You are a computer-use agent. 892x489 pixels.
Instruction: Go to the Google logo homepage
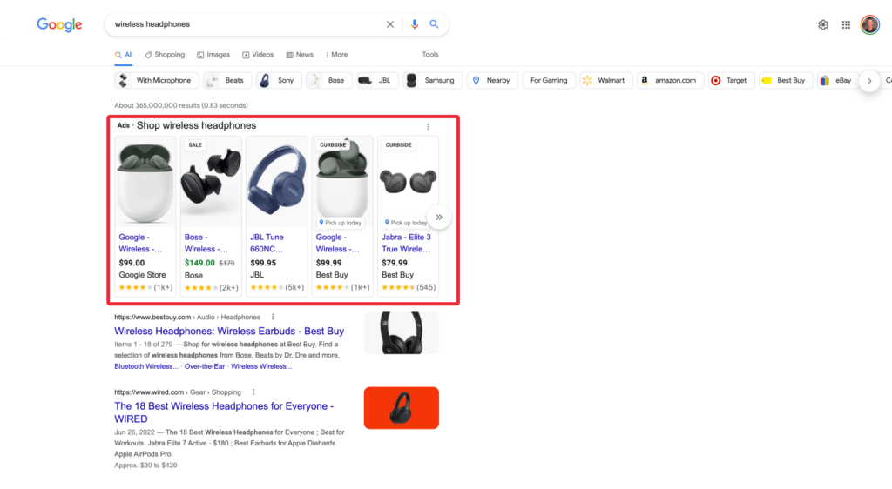[60, 25]
